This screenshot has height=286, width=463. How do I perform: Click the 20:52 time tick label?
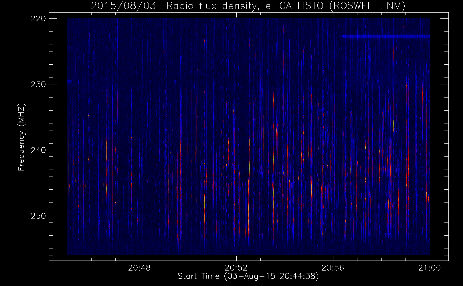(x=236, y=268)
